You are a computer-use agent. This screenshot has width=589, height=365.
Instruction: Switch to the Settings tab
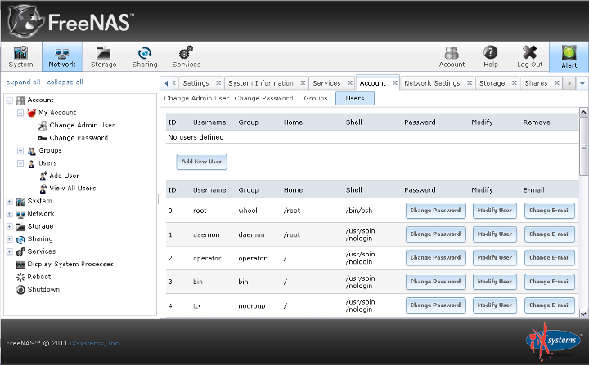[196, 83]
